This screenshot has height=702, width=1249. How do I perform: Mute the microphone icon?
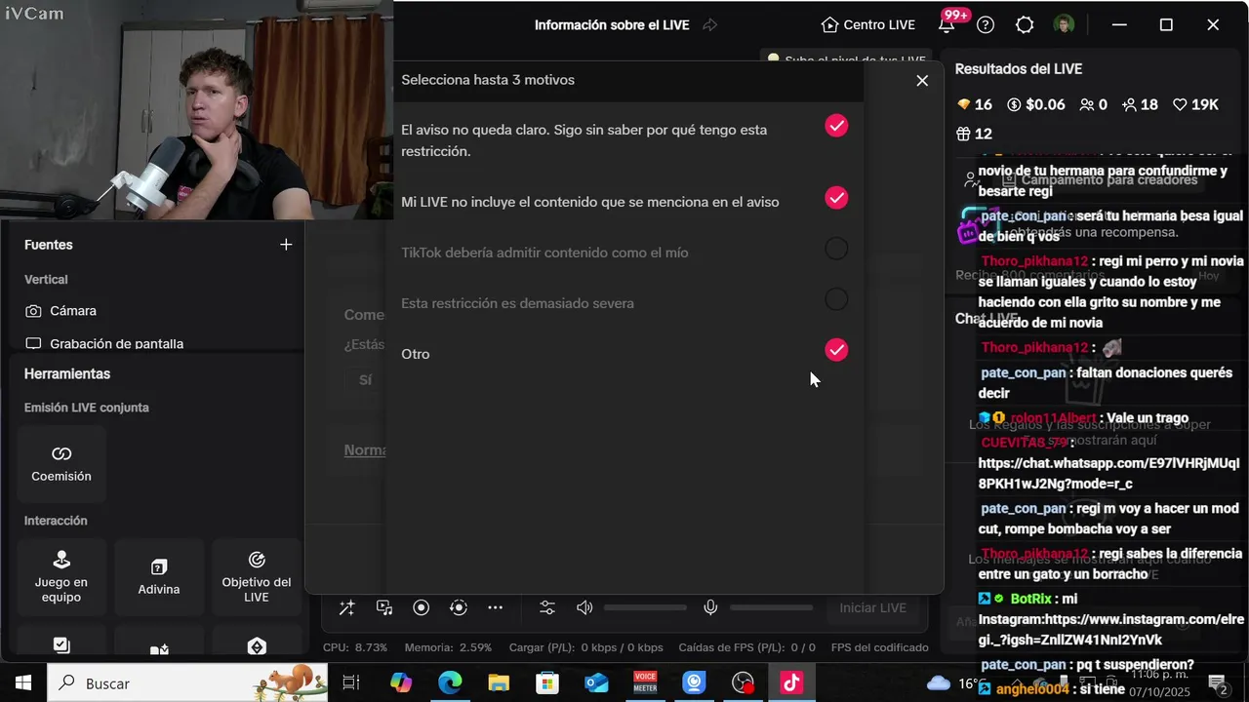[711, 607]
